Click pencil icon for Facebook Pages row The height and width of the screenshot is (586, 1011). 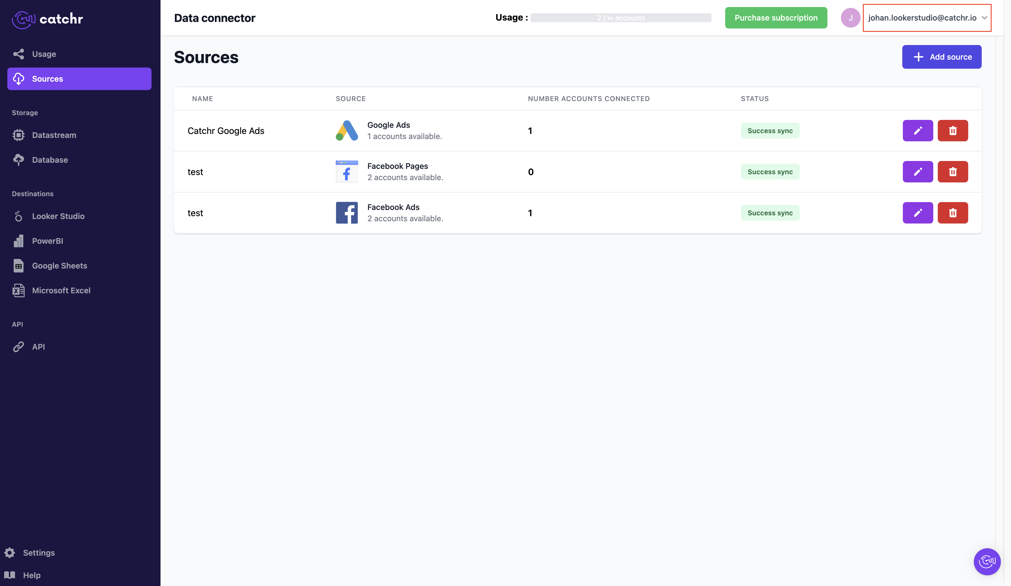[x=918, y=172]
